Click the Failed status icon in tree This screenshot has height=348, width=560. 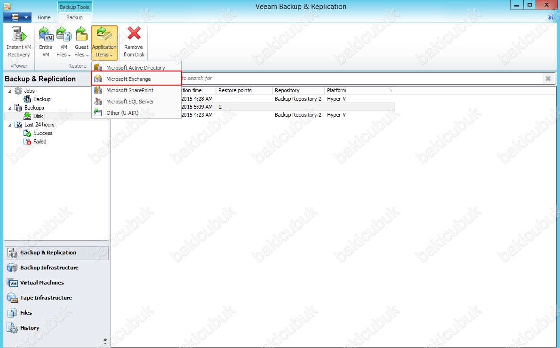tap(27, 142)
